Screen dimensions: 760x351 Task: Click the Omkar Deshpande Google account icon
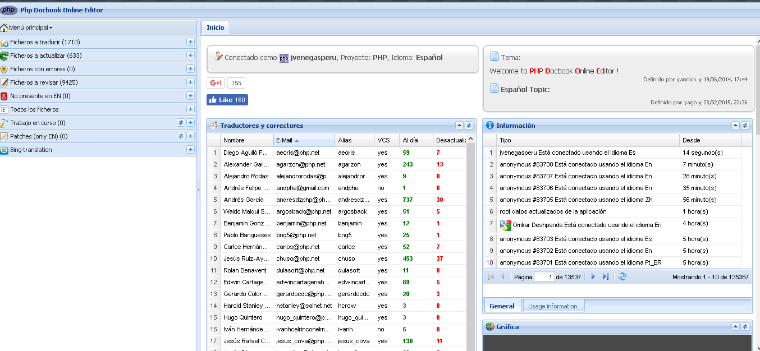pyautogui.click(x=506, y=225)
